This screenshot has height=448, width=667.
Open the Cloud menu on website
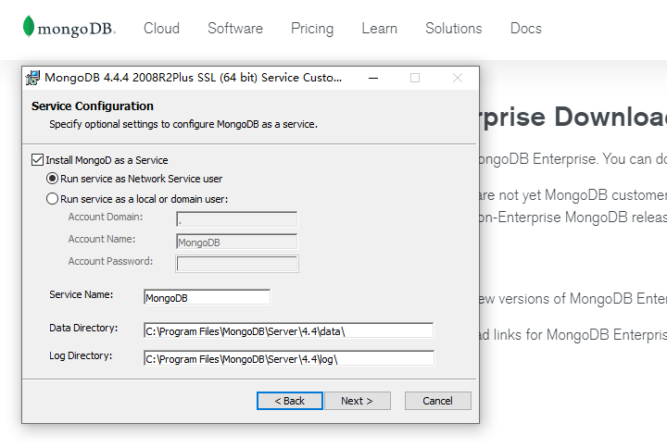click(x=161, y=29)
